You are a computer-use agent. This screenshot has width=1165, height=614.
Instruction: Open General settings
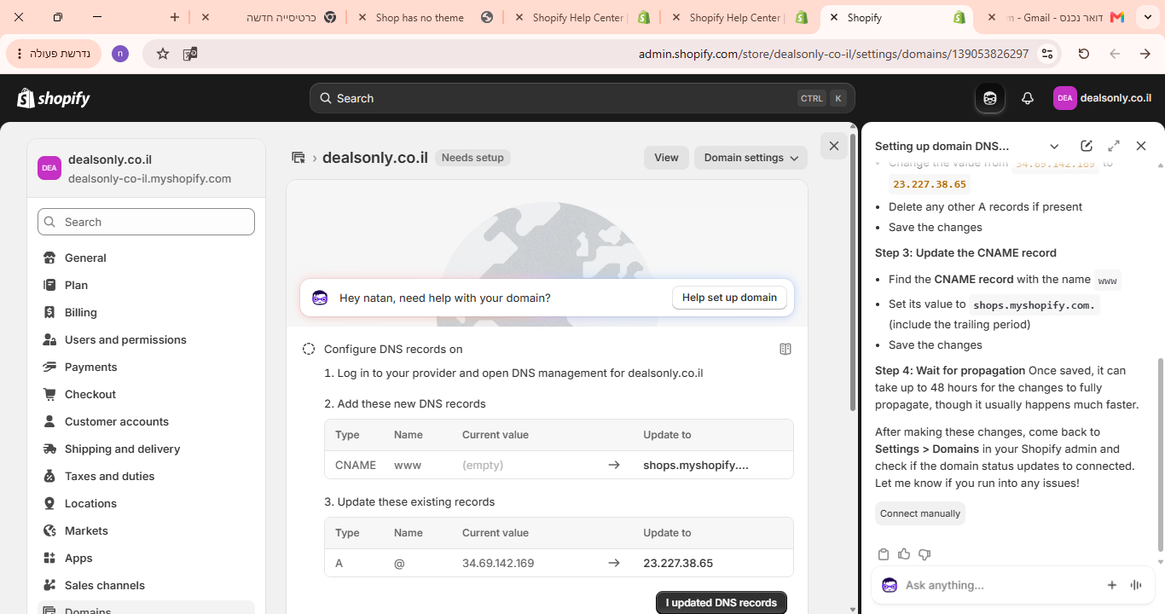pos(146,258)
